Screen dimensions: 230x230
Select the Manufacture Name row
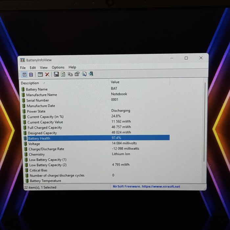point(96,95)
